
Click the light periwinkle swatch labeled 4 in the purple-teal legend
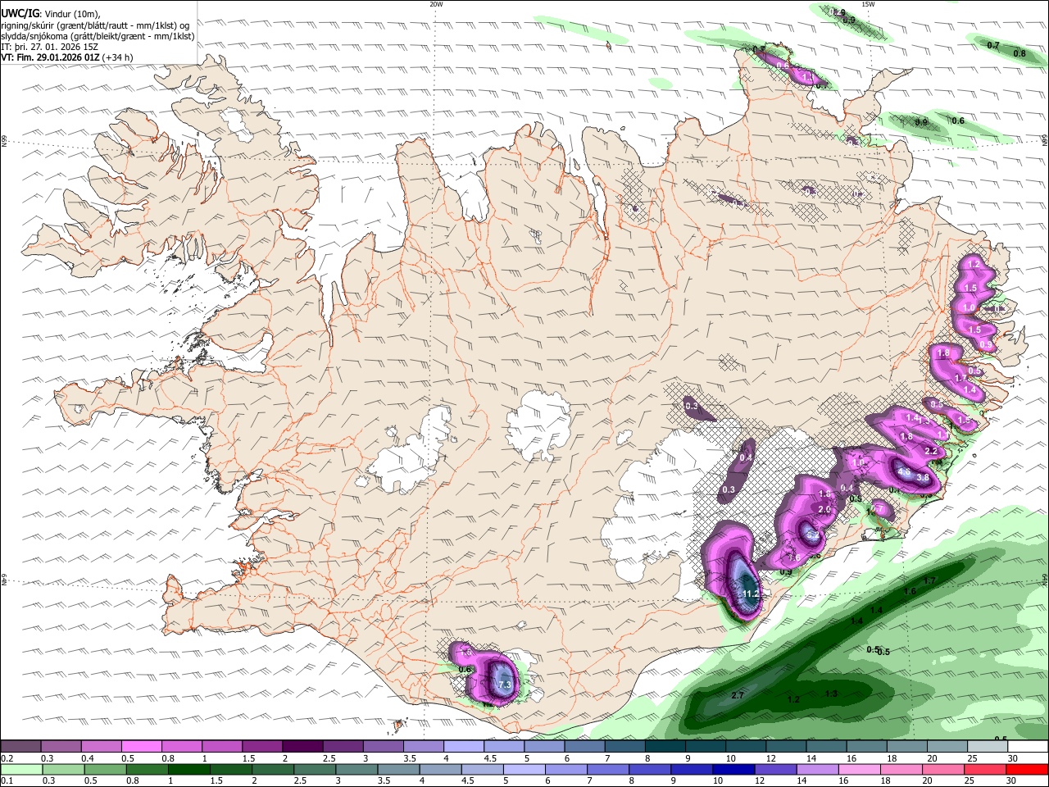[x=464, y=747]
